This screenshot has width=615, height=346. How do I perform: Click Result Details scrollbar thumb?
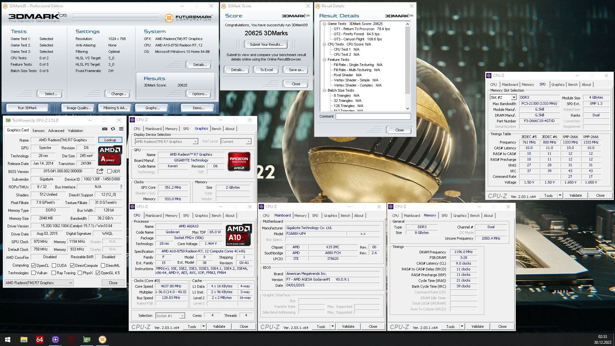[x=407, y=60]
